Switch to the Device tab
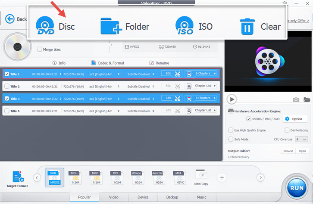Image resolution: width=313 pixels, height=204 pixels. pos(143,197)
